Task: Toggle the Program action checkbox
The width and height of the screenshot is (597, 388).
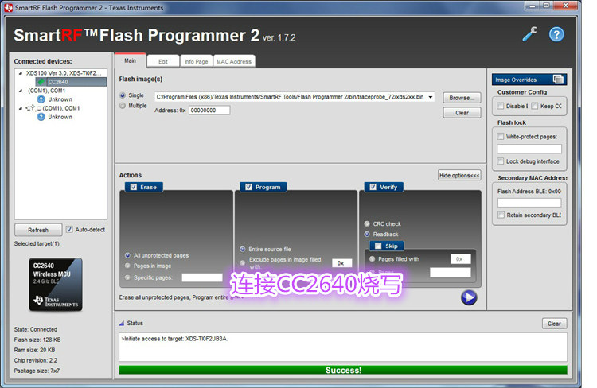Action: [x=248, y=187]
